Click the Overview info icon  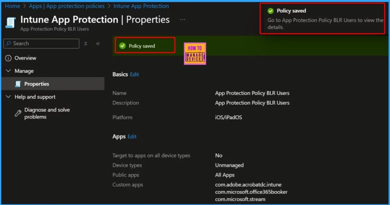pos(8,58)
